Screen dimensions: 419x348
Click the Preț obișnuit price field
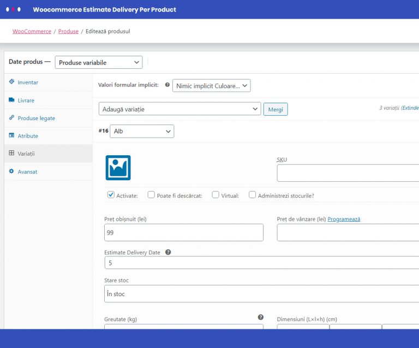click(x=184, y=232)
